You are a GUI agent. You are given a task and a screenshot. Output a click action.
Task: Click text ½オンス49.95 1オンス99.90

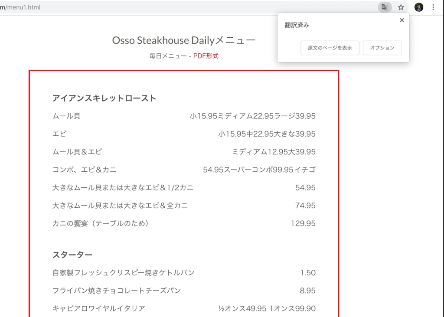point(267,308)
